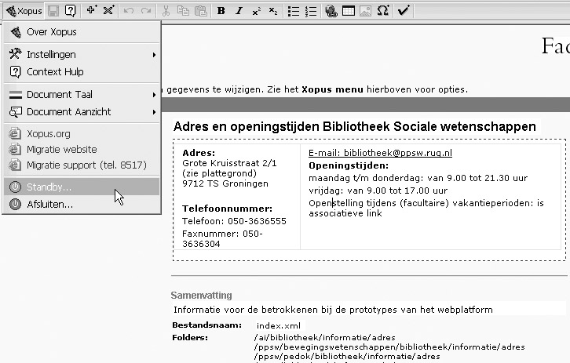
Task: Click the Document Taal flag icon
Action: (x=15, y=95)
